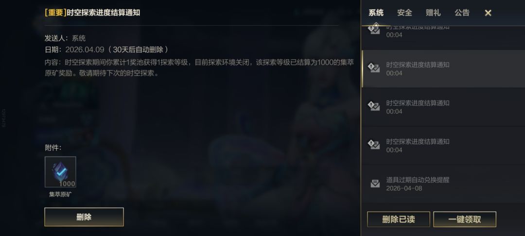Close the mailbox with the X icon
This screenshot has height=236, width=525.
(488, 13)
